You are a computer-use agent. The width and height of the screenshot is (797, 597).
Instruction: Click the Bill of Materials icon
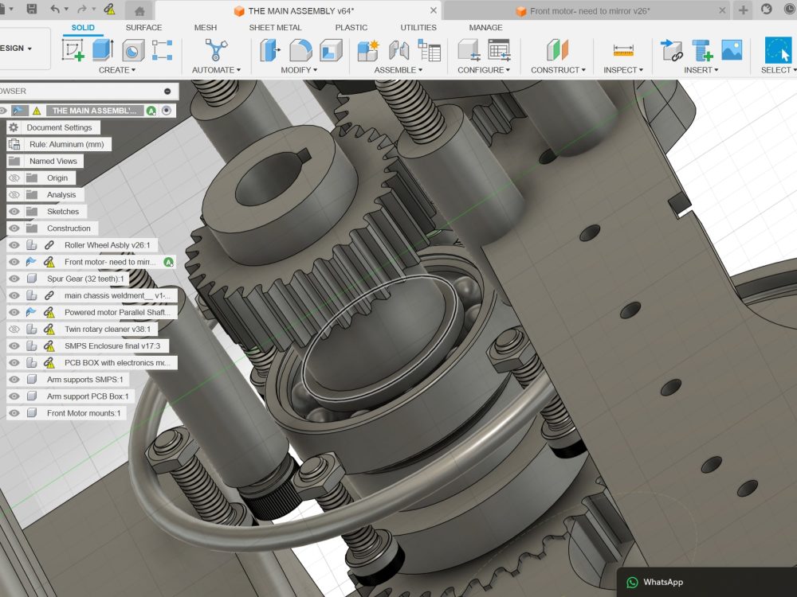coord(429,50)
